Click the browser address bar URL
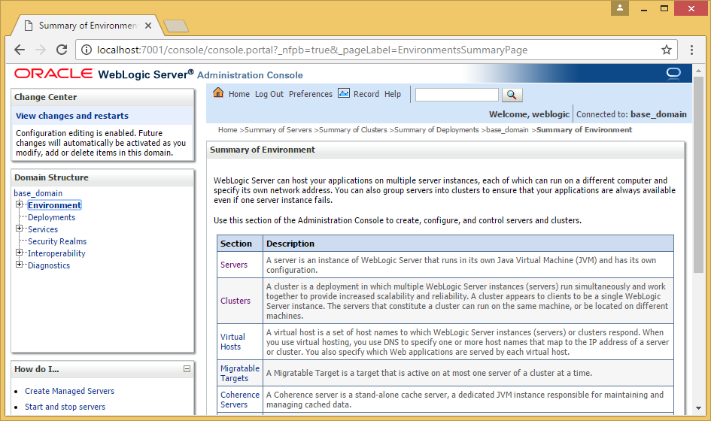711x421 pixels. click(x=312, y=50)
